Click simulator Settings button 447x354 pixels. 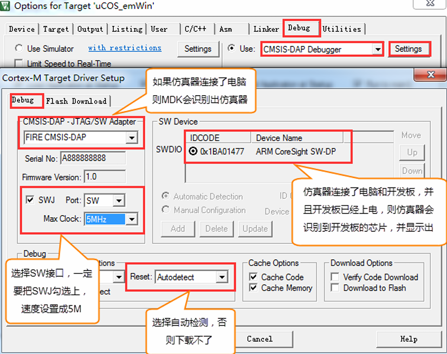pos(198,49)
